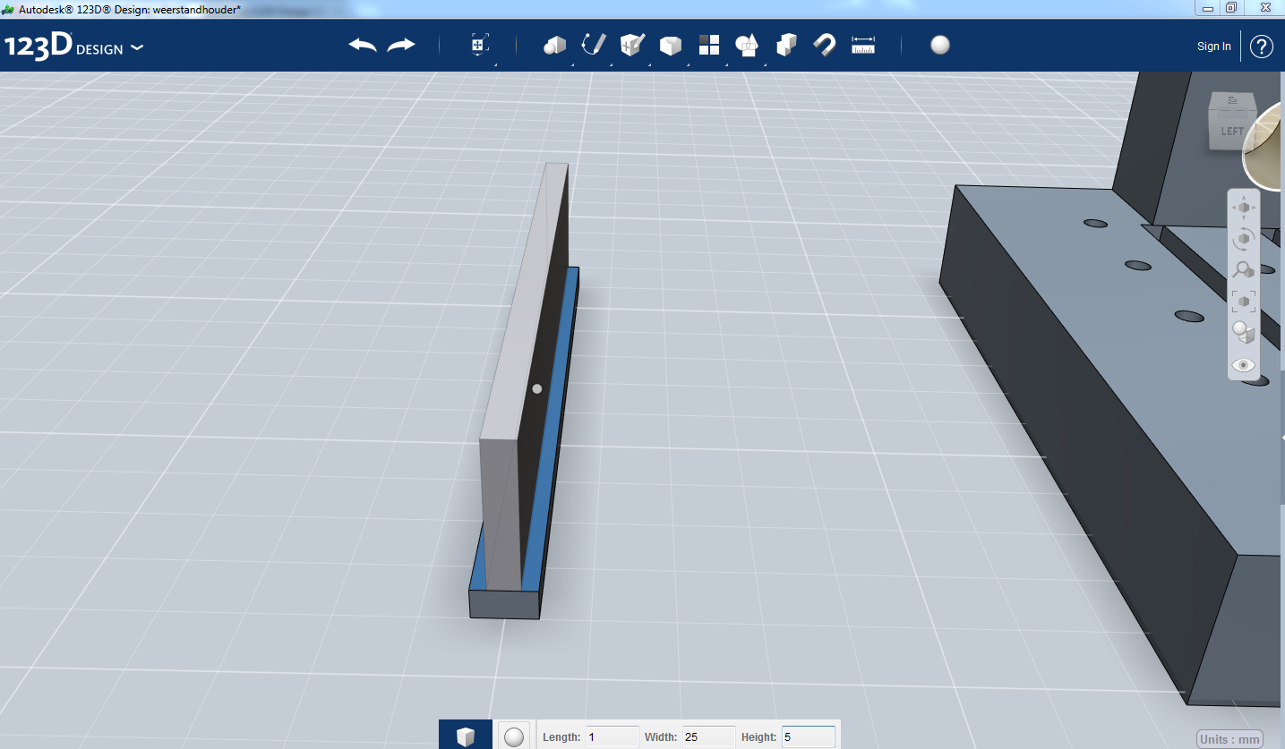The width and height of the screenshot is (1285, 749).
Task: Click the LEFT face of view cube
Action: [x=1232, y=130]
